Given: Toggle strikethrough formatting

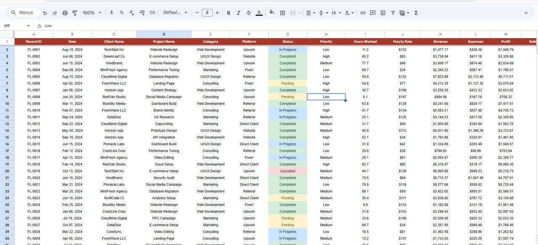Looking at the screenshot, I should coord(248,13).
